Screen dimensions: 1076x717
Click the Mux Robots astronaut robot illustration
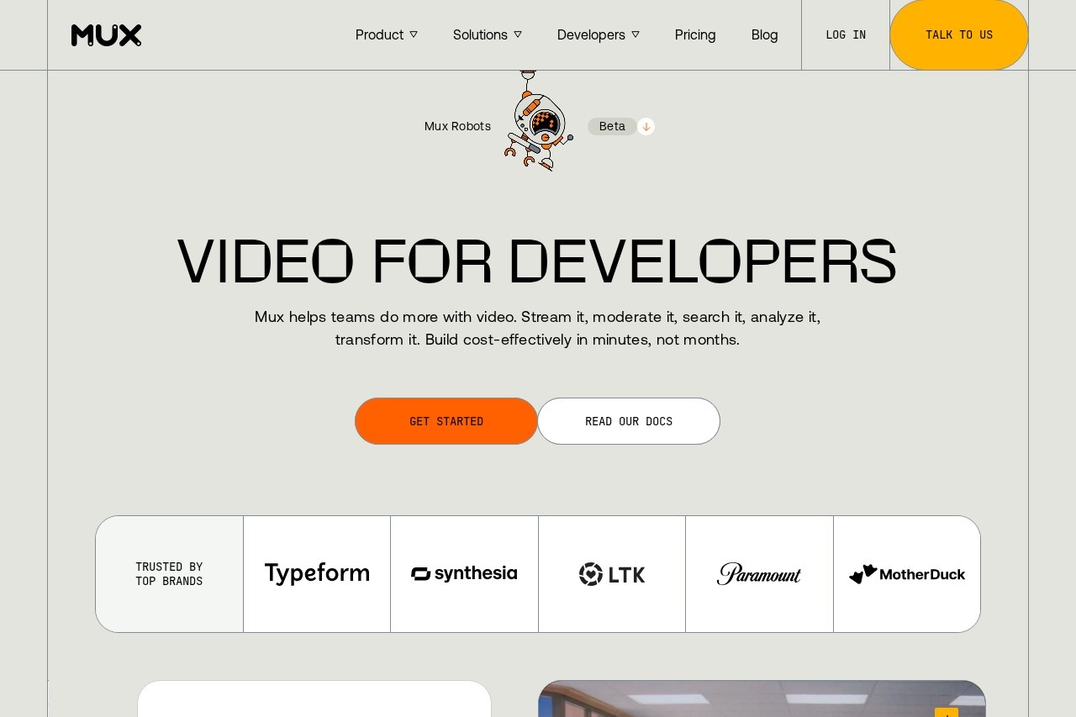click(x=539, y=121)
